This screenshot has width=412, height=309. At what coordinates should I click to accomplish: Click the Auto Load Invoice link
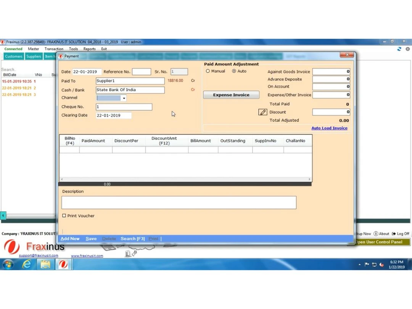329,128
